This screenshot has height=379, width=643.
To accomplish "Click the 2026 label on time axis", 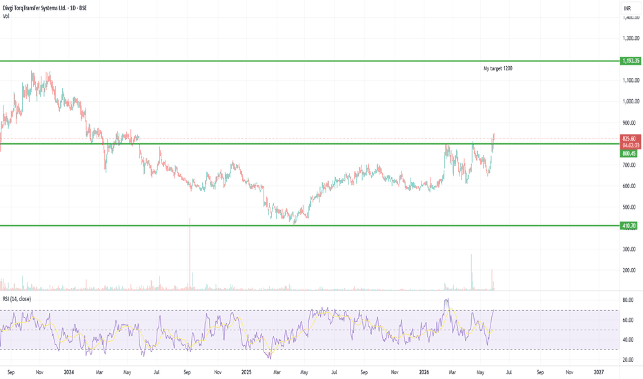I will click(424, 372).
